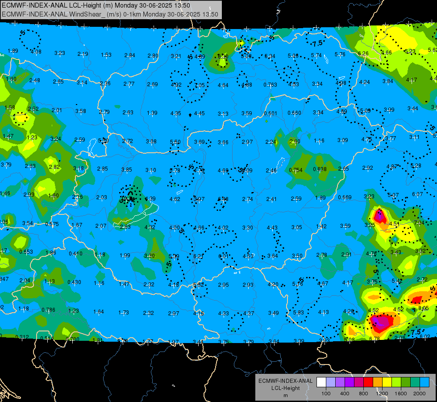Image resolution: width=437 pixels, height=402 pixels.
Task: Click the wind shear value 0.786
Action: (x=49, y=310)
